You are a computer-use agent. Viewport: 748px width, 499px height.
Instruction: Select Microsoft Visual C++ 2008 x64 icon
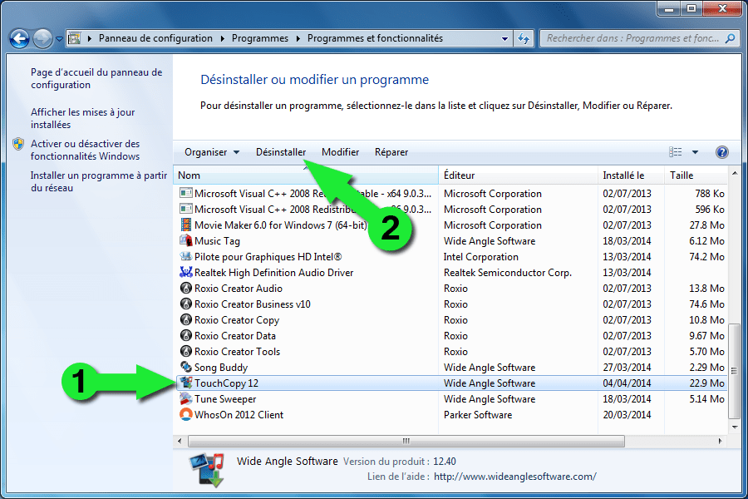pyautogui.click(x=185, y=193)
